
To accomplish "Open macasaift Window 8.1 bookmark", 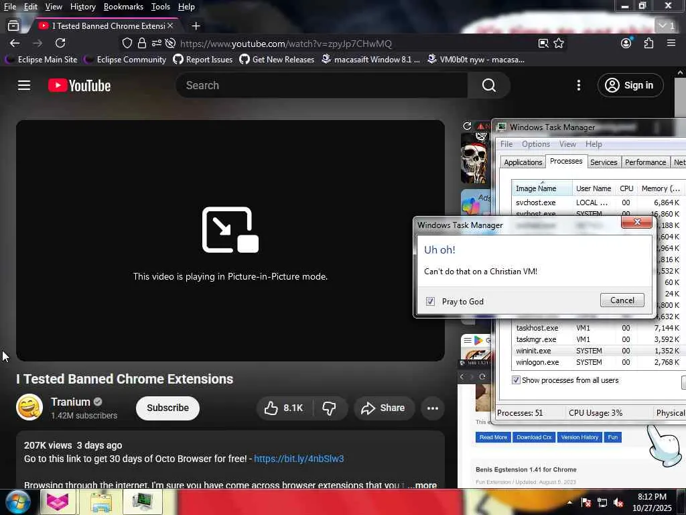I will (x=370, y=60).
